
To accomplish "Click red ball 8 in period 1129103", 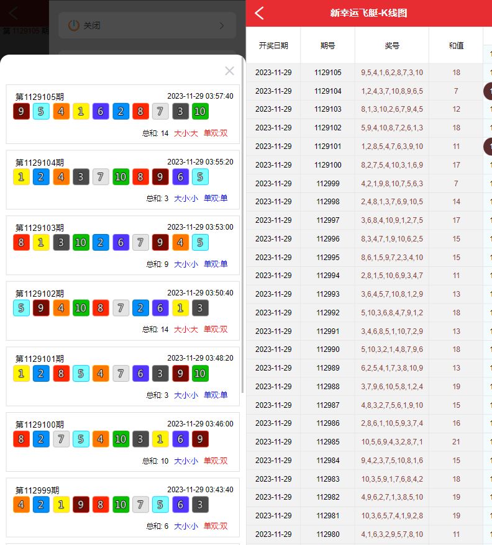I will pyautogui.click(x=21, y=242).
